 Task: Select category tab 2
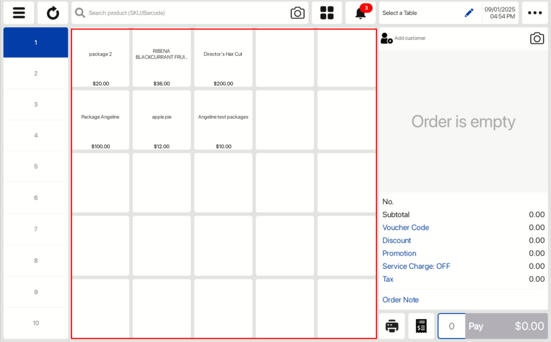[x=36, y=73]
